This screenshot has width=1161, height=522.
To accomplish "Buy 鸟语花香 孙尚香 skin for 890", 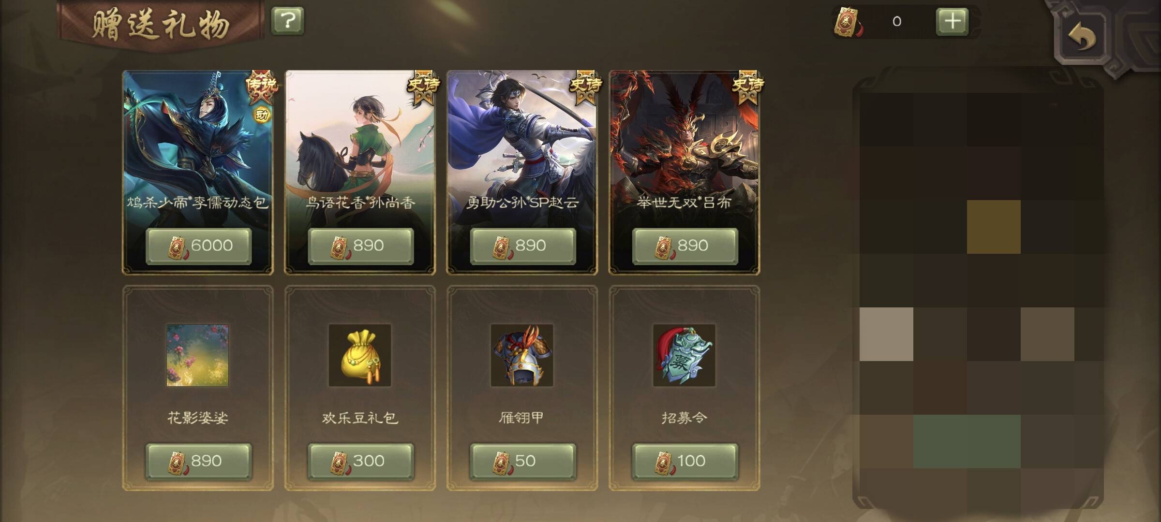I will 361,246.
